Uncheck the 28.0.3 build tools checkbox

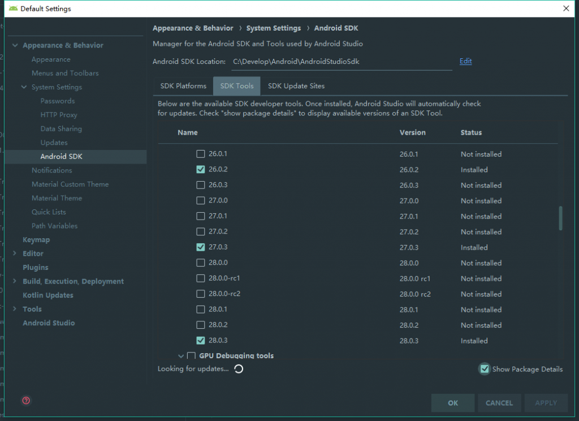[x=201, y=340]
